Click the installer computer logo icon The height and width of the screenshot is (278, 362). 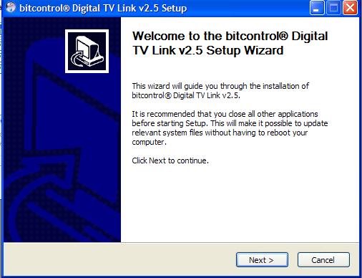(87, 52)
